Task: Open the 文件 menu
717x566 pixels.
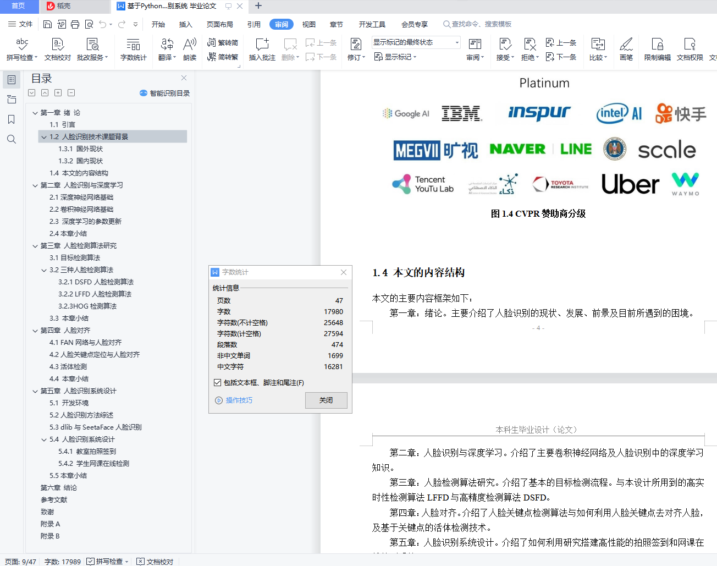Action: tap(20, 24)
